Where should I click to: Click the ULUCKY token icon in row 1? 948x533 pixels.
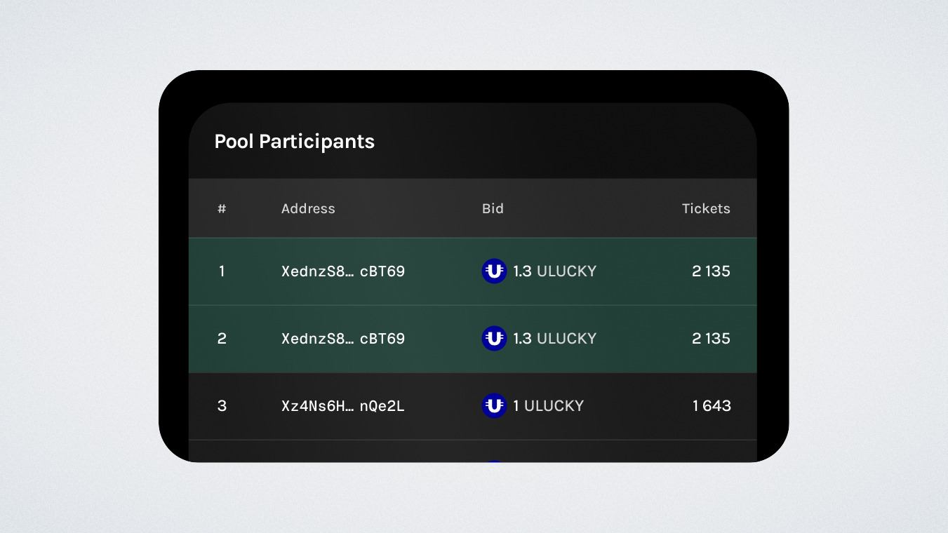(494, 271)
